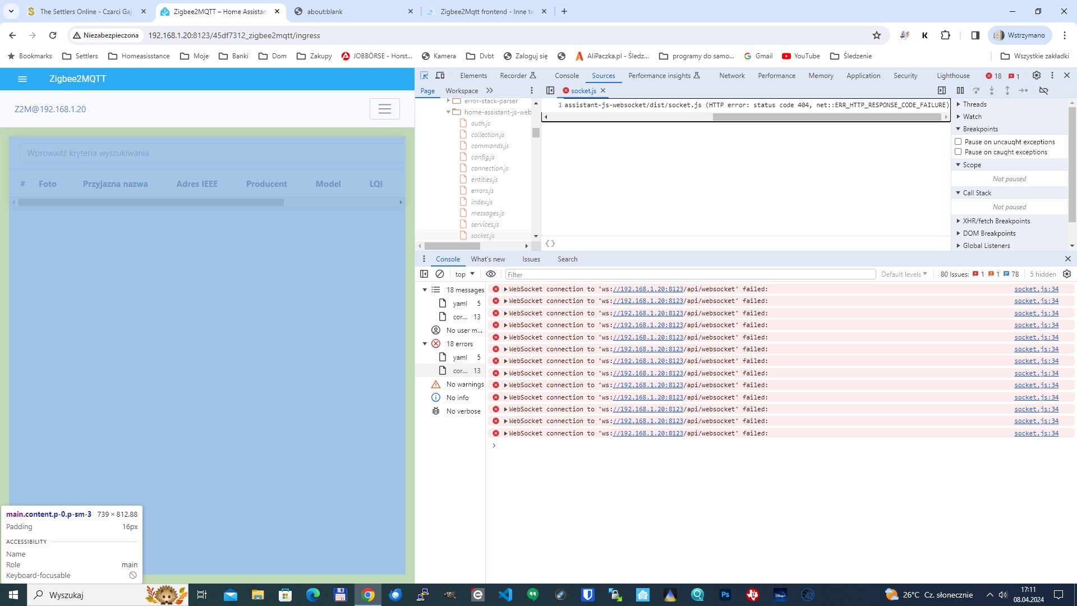Sort table by LQI column

tap(376, 184)
